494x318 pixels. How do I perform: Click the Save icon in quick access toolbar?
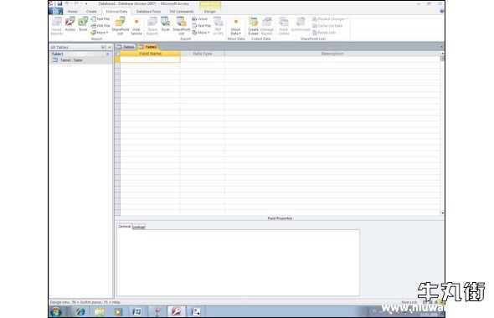click(x=59, y=4)
